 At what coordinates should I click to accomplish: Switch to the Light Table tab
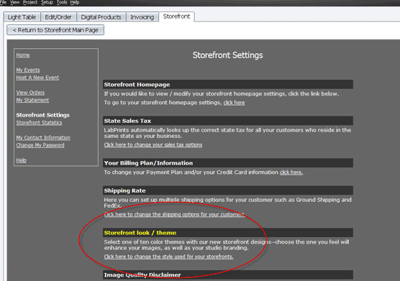pos(22,17)
